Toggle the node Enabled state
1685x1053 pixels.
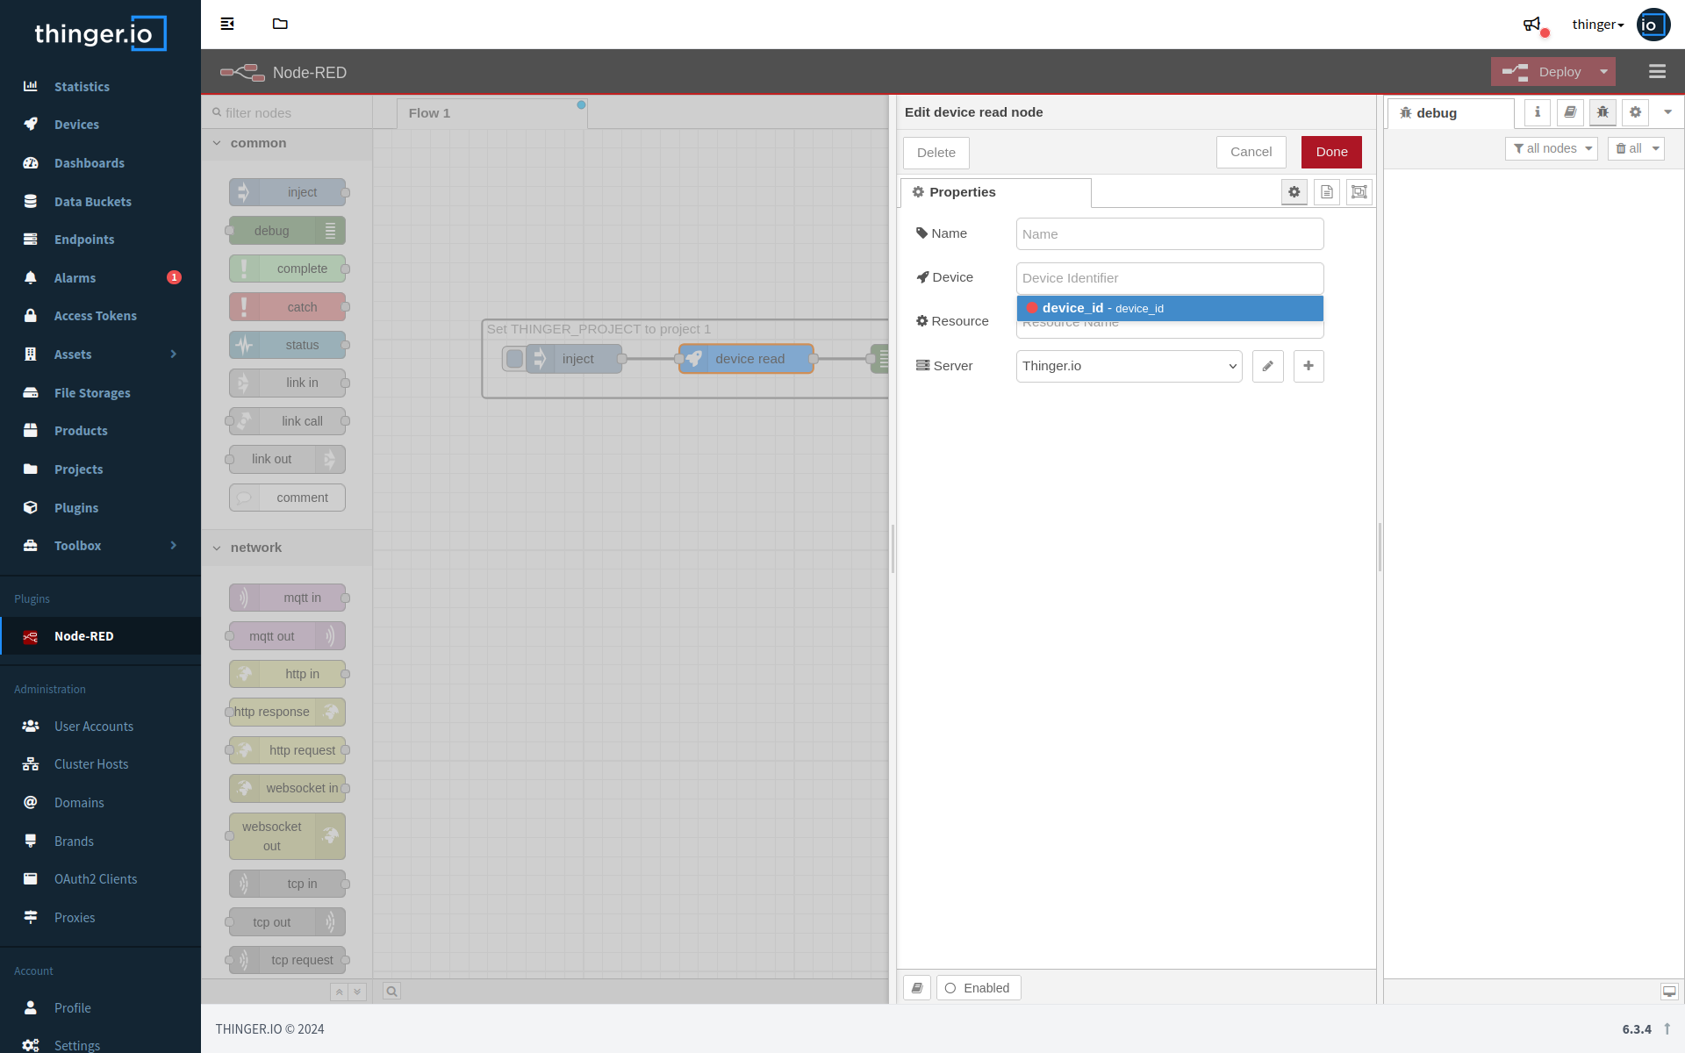coord(978,988)
